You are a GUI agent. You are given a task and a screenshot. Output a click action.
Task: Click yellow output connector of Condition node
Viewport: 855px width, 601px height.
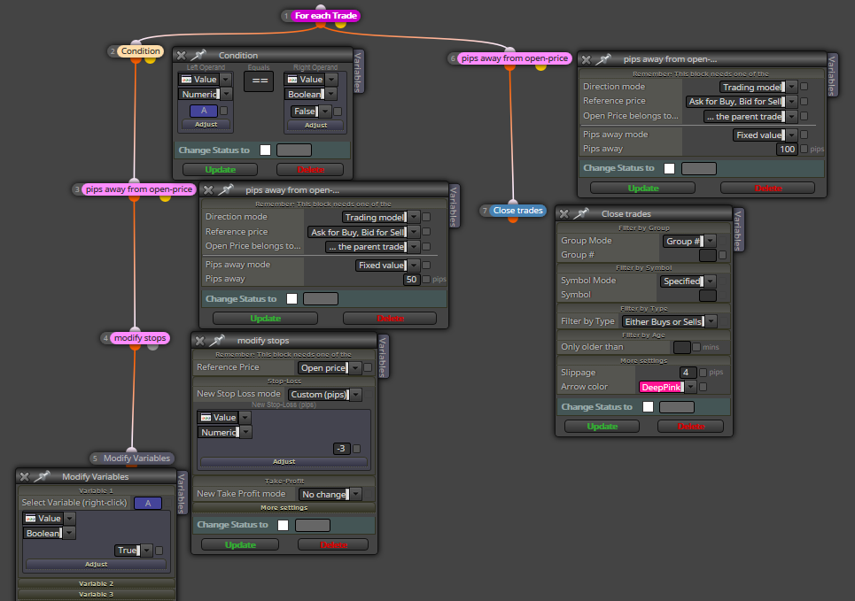point(150,58)
